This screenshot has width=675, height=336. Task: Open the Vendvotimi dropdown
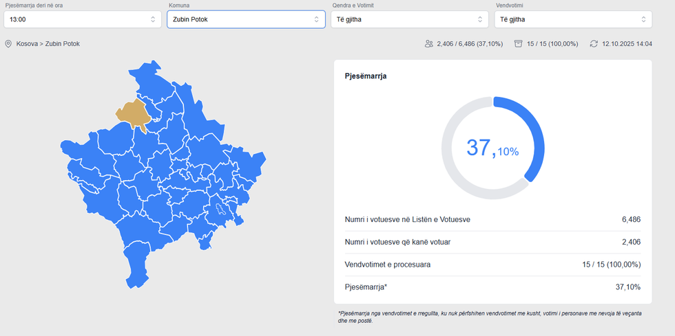[x=572, y=19]
